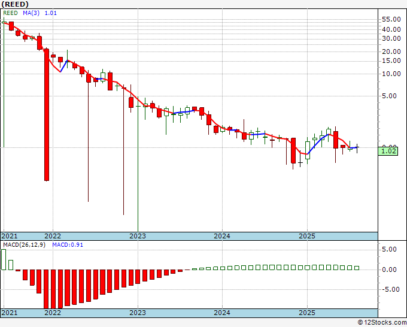Click the 5.00 price axis label on price chart
This screenshot has height=327, width=407.
[x=390, y=96]
